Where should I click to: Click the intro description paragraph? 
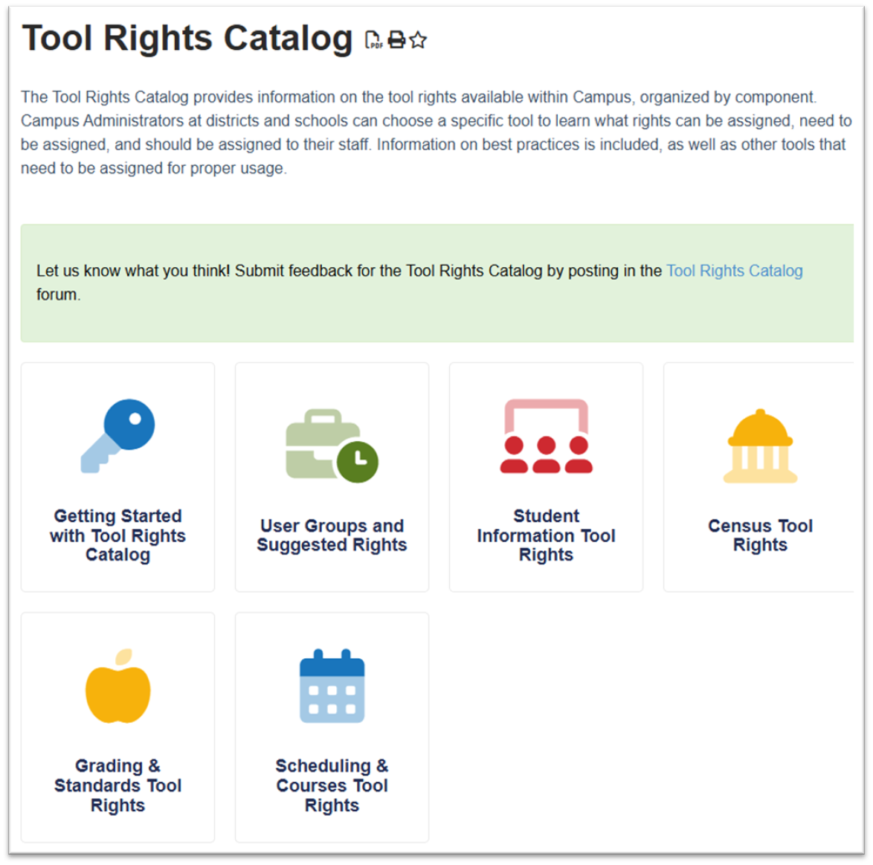(437, 132)
